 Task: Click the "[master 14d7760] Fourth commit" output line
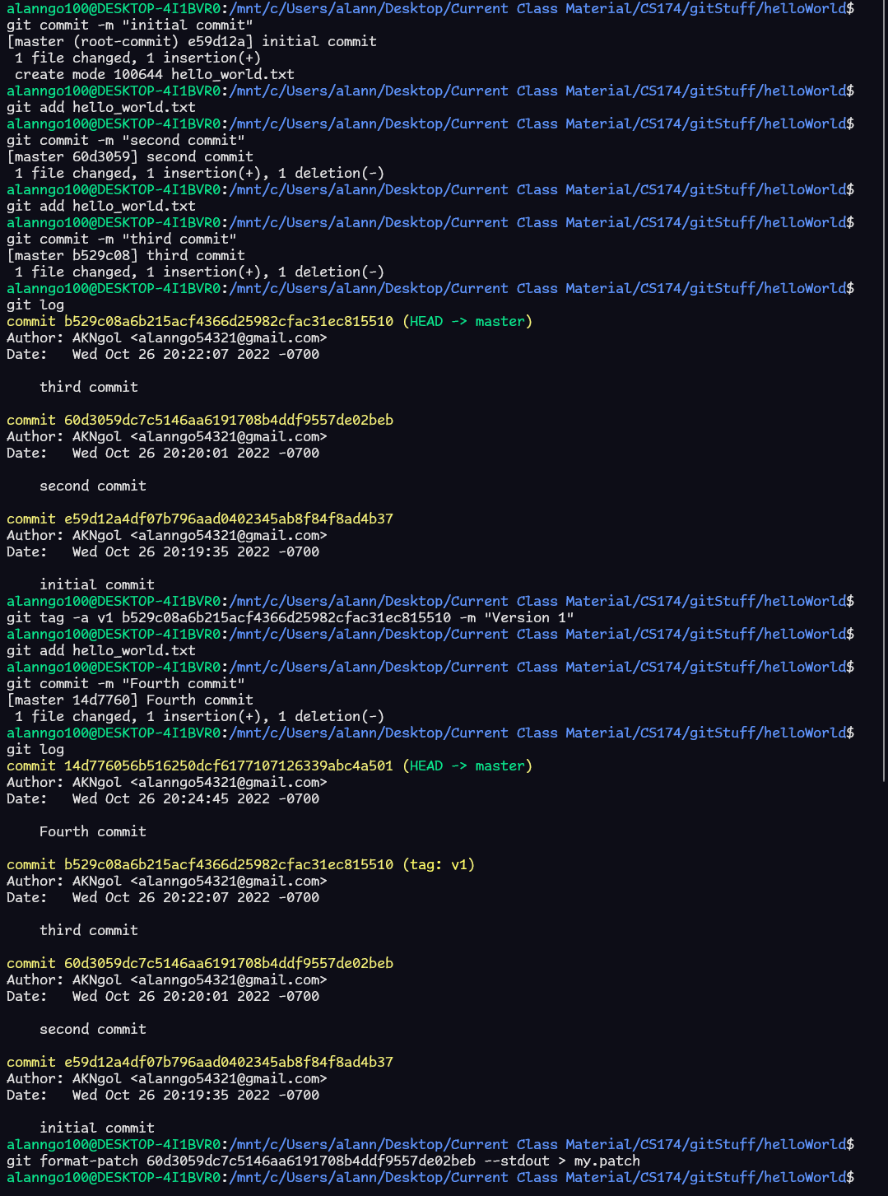(130, 700)
